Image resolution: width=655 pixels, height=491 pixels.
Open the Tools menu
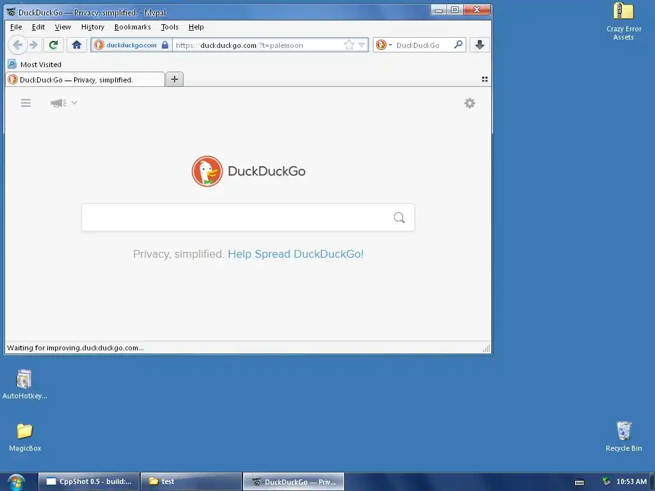[x=170, y=27]
